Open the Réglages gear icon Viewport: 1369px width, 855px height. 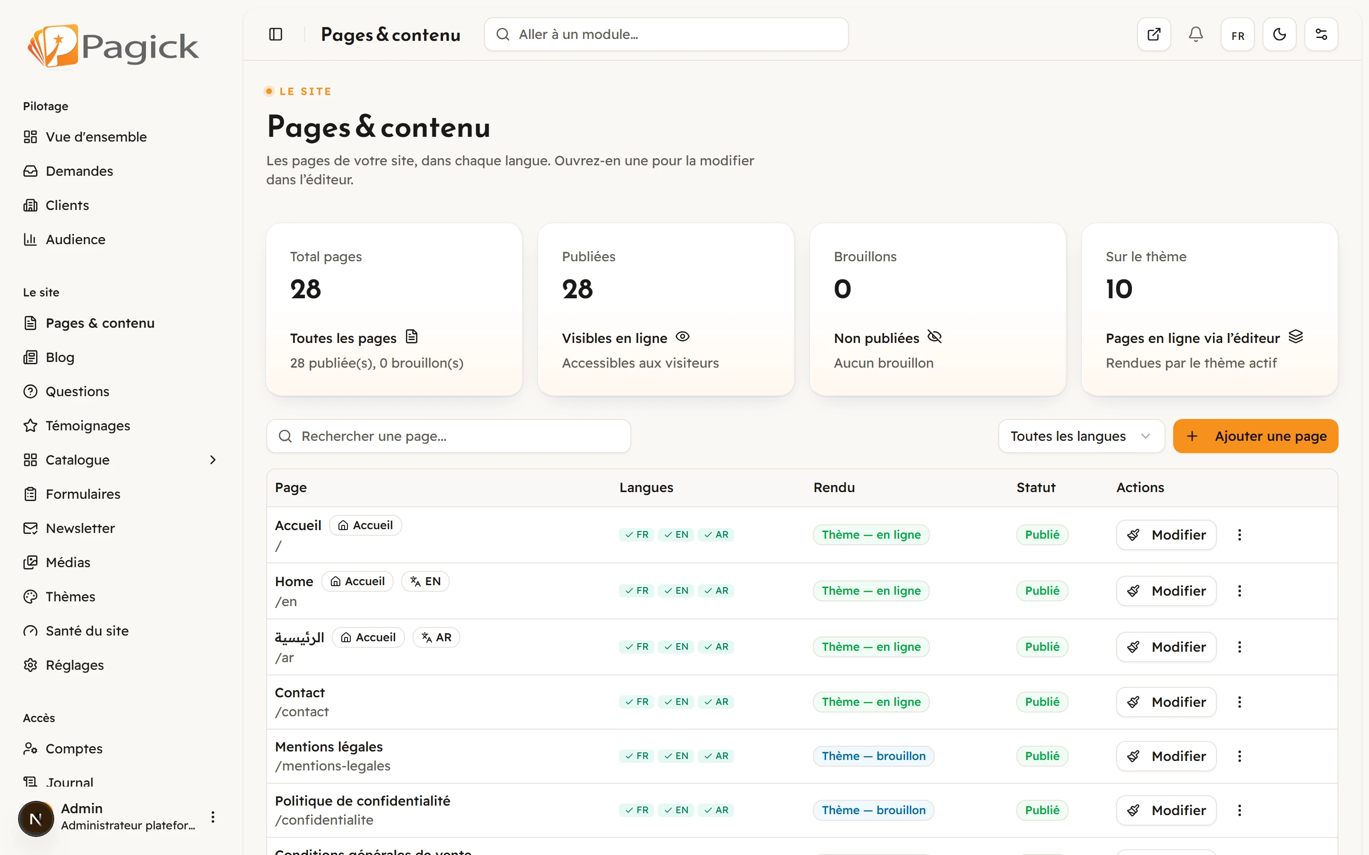(30, 665)
